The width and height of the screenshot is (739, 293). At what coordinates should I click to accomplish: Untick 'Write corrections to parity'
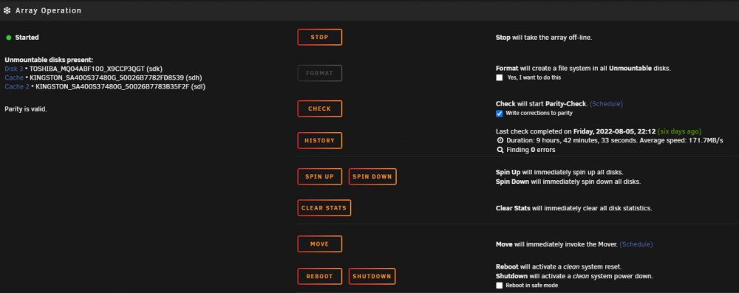pyautogui.click(x=500, y=113)
